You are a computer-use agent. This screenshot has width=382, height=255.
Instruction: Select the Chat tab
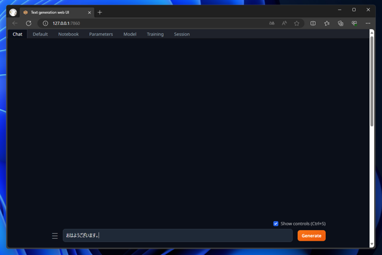[x=17, y=34]
